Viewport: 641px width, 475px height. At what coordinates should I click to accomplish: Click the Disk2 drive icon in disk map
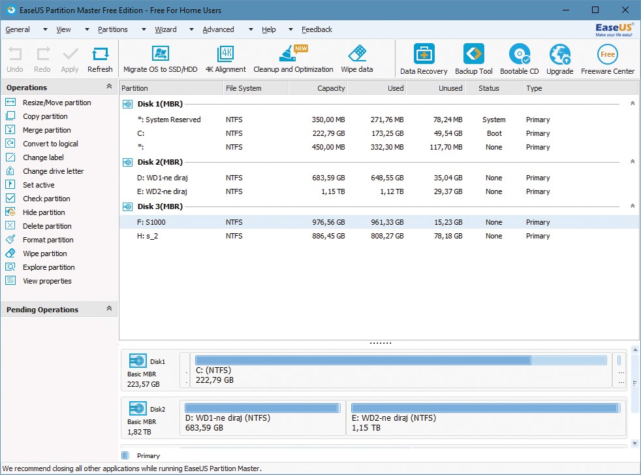[x=138, y=409]
